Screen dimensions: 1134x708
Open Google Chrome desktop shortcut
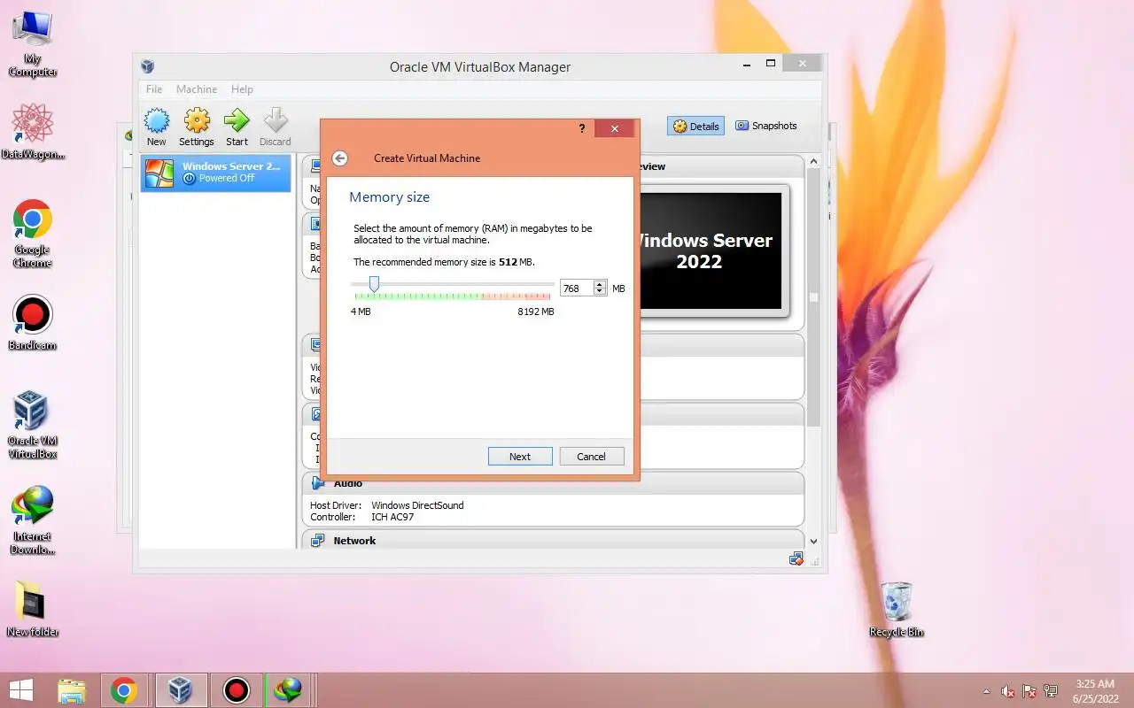coord(33,234)
